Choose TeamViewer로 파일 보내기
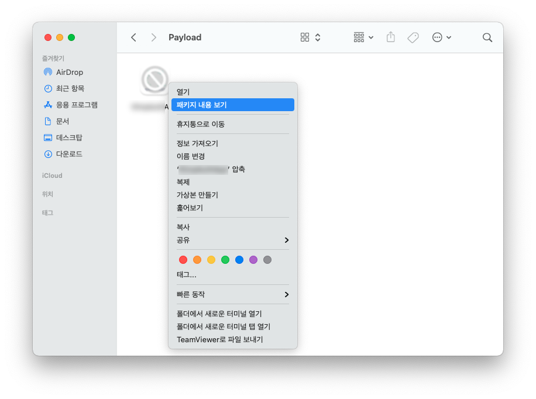536x399 pixels. point(233,339)
